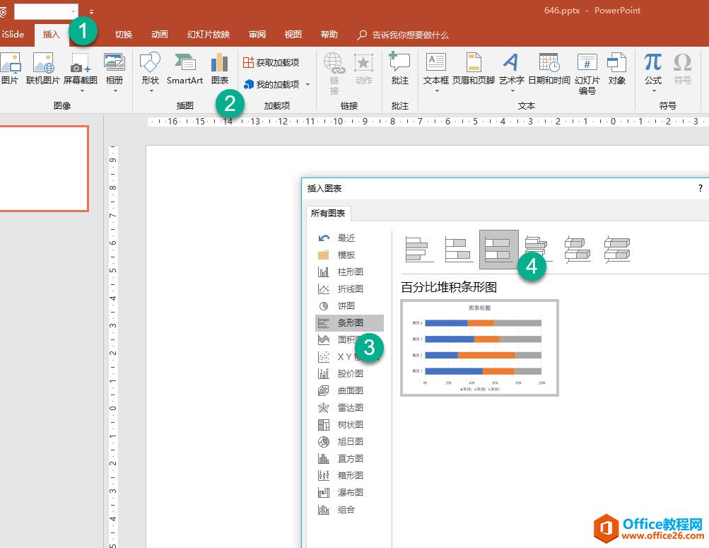Choose Line chart (折线图) category
This screenshot has width=709, height=548.
coord(349,289)
